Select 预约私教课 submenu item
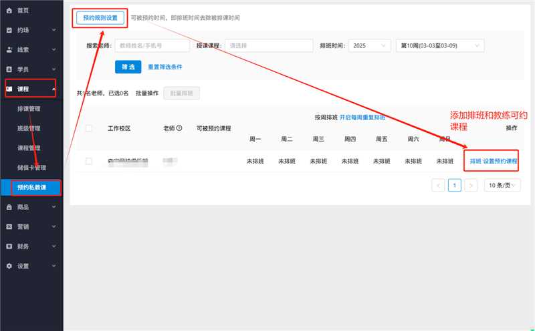 31,188
